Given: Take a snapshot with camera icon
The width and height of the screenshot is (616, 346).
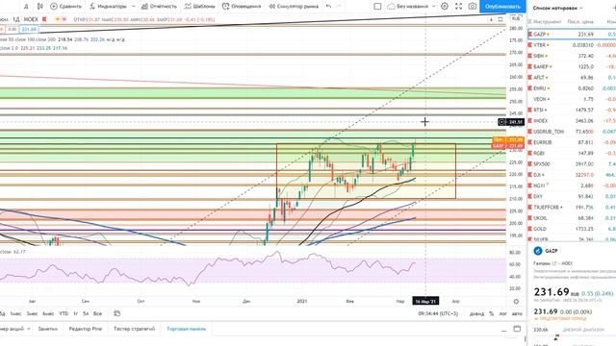Looking at the screenshot, I should pyautogui.click(x=473, y=7).
